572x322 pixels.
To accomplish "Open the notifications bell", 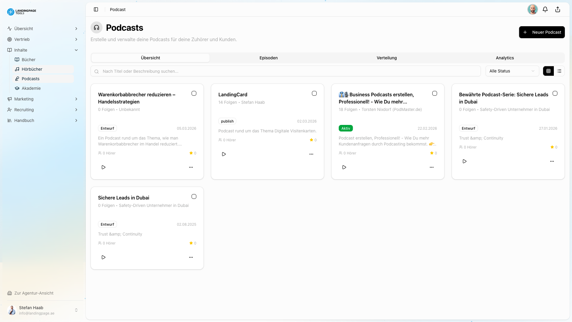I will click(x=545, y=9).
